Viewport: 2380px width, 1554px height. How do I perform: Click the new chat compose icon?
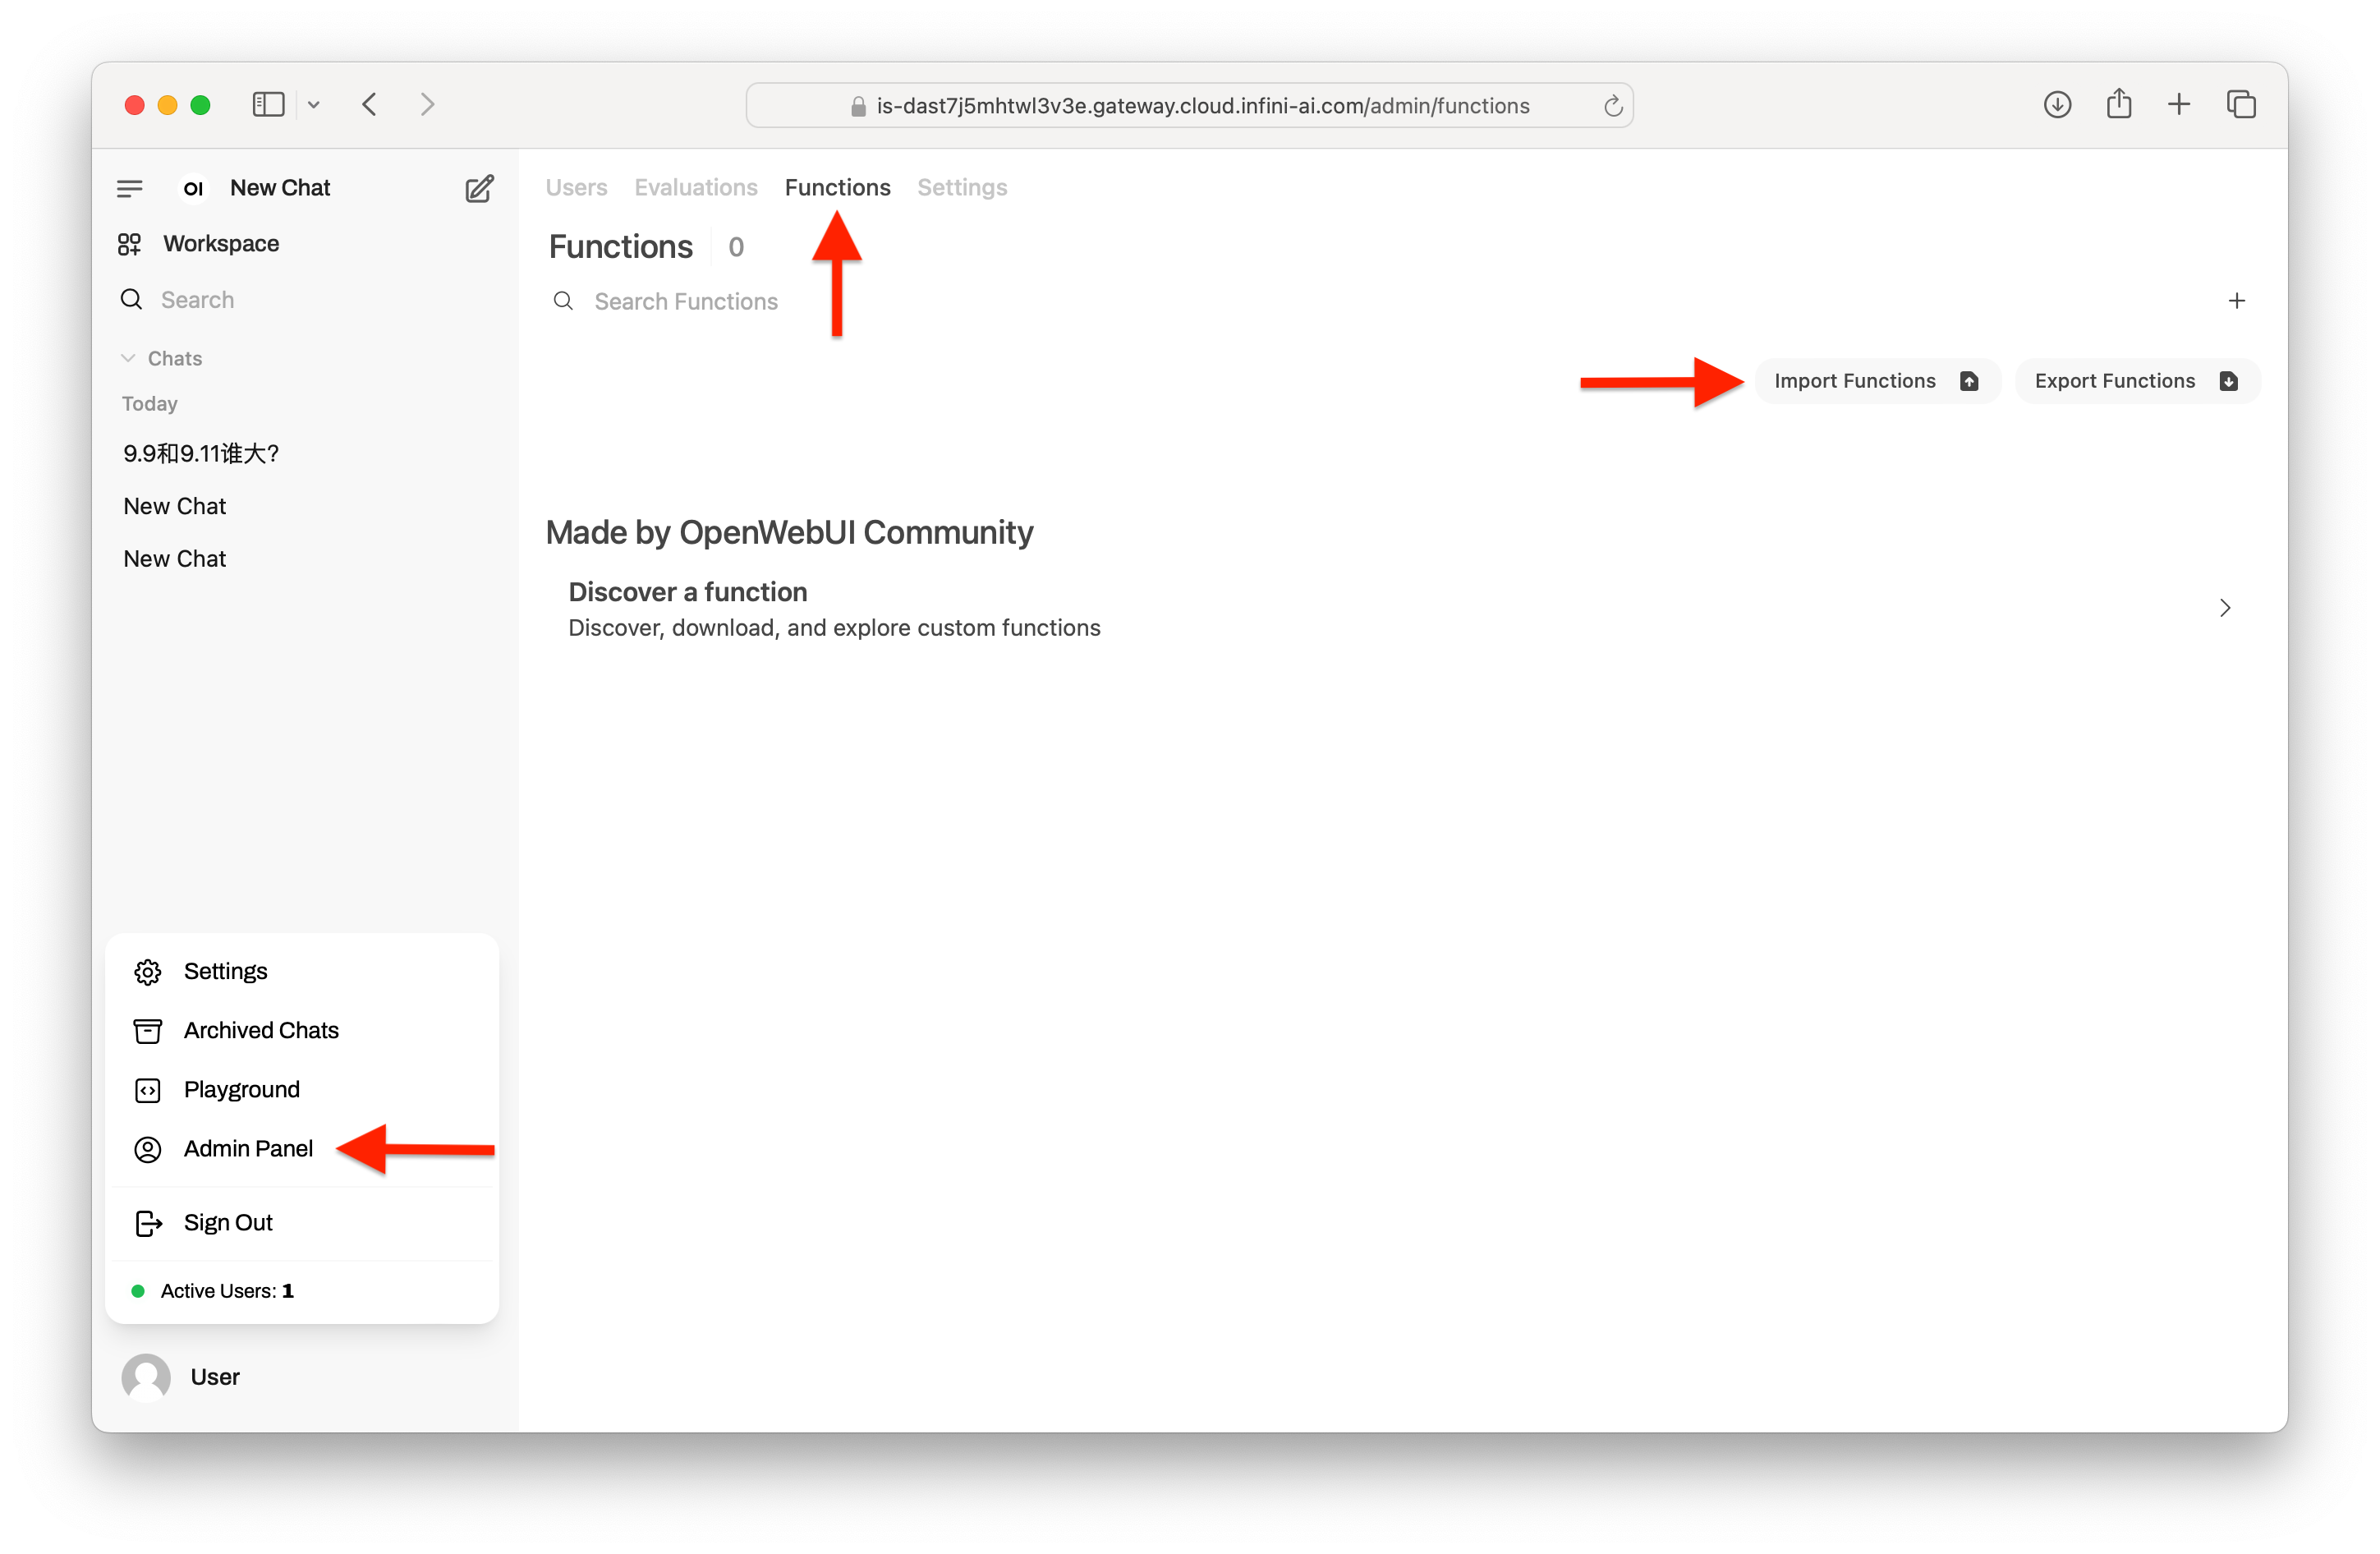(479, 187)
